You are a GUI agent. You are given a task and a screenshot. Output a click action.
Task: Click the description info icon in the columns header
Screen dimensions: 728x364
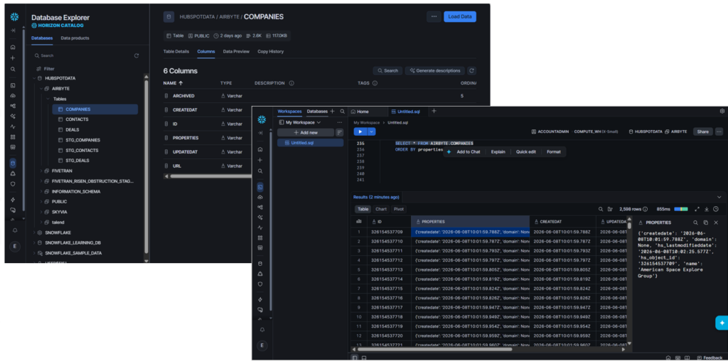[x=291, y=83]
